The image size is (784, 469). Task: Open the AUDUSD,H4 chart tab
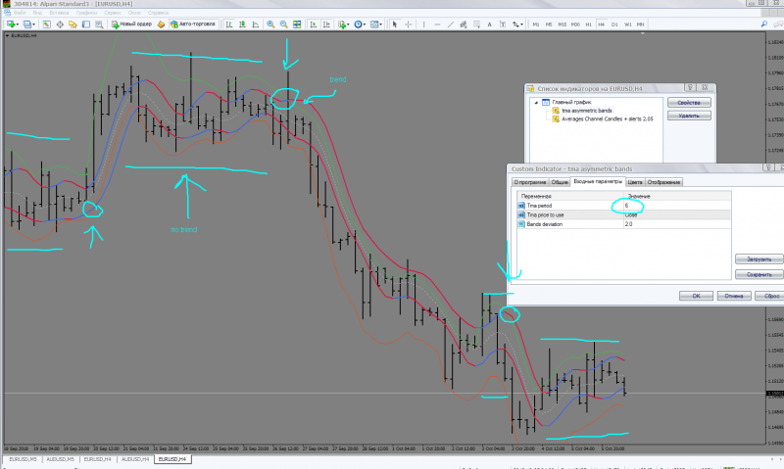tap(135, 459)
